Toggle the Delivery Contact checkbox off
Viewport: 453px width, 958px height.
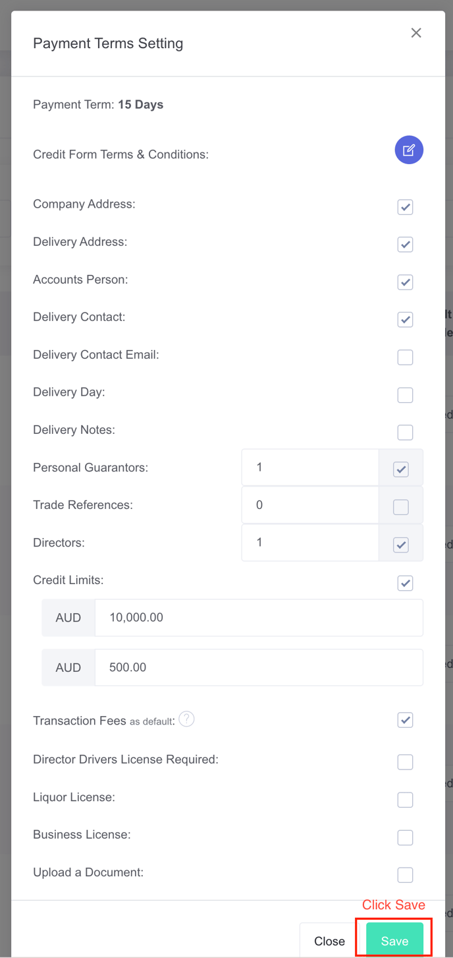[x=405, y=320]
